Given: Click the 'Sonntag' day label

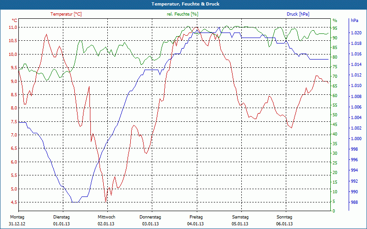Looking at the screenshot, I should point(284,217).
